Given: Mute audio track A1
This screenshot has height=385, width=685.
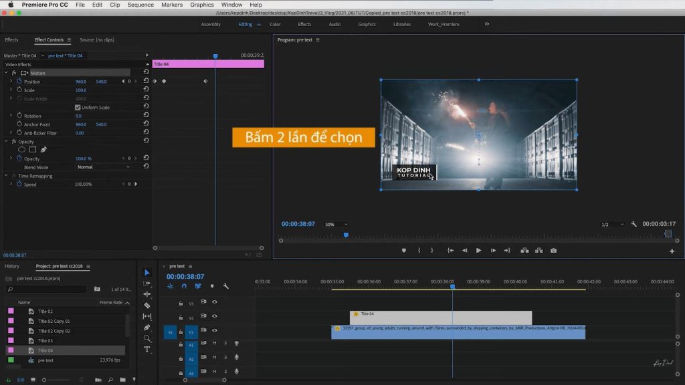Looking at the screenshot, I should [x=215, y=343].
